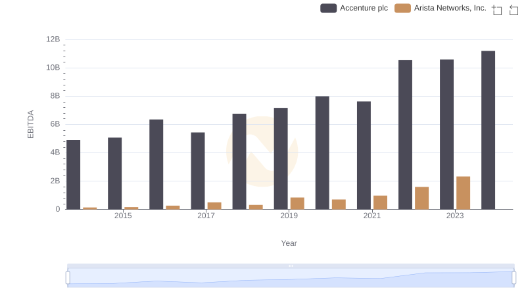Click the Accenture bar for 2023
Screen dimensions: 526x303
(x=447, y=134)
